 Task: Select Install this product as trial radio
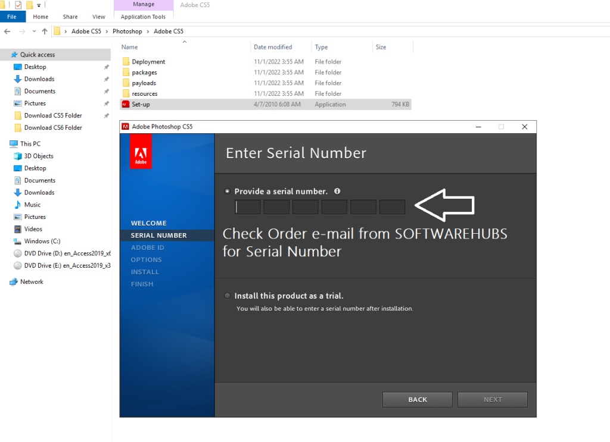227,296
